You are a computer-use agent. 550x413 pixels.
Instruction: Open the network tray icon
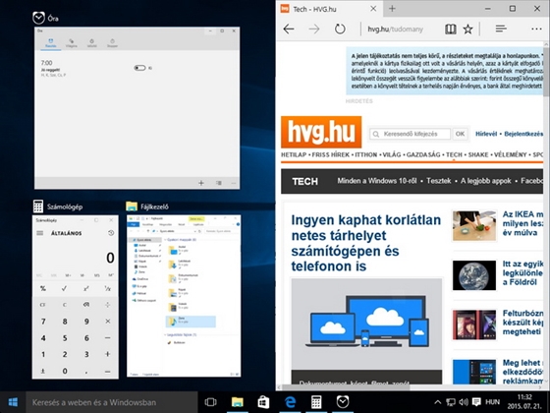(451, 402)
